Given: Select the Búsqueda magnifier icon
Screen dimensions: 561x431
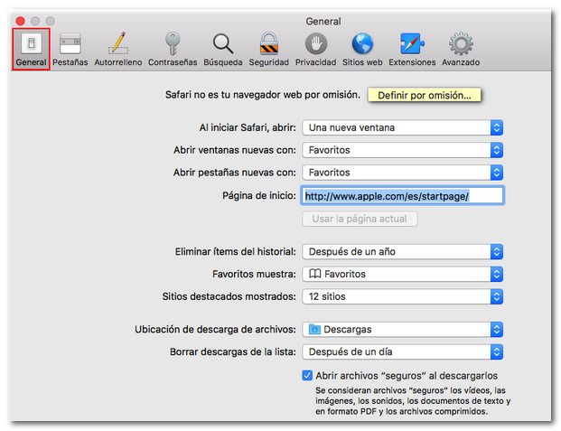Looking at the screenshot, I should [222, 49].
